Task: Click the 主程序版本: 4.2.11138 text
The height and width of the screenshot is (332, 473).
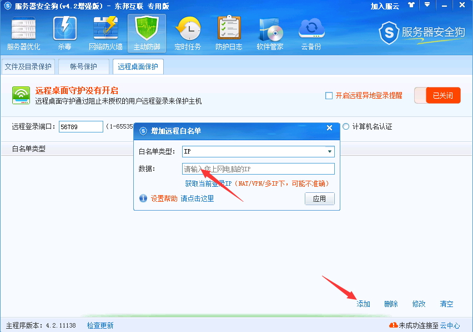Action: coord(41,325)
